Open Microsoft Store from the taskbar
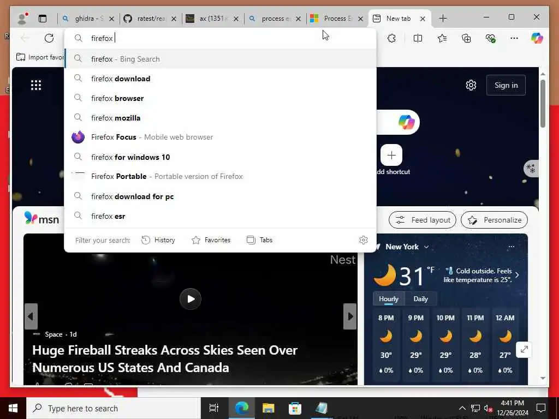This screenshot has width=559, height=419. point(295,408)
